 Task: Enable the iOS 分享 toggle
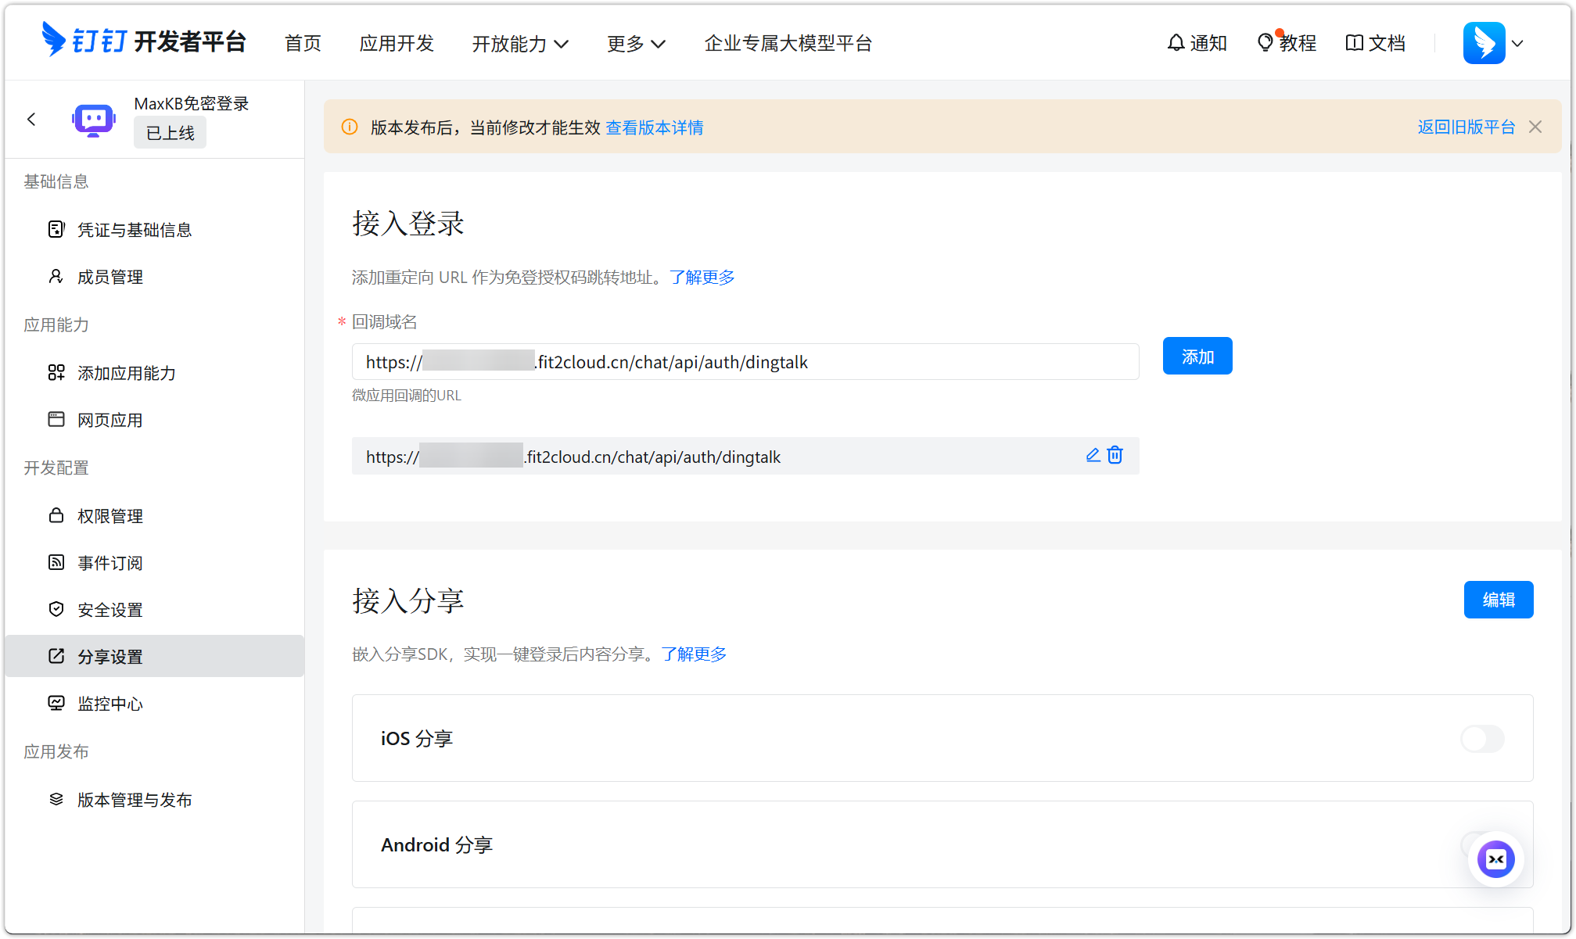(x=1482, y=739)
